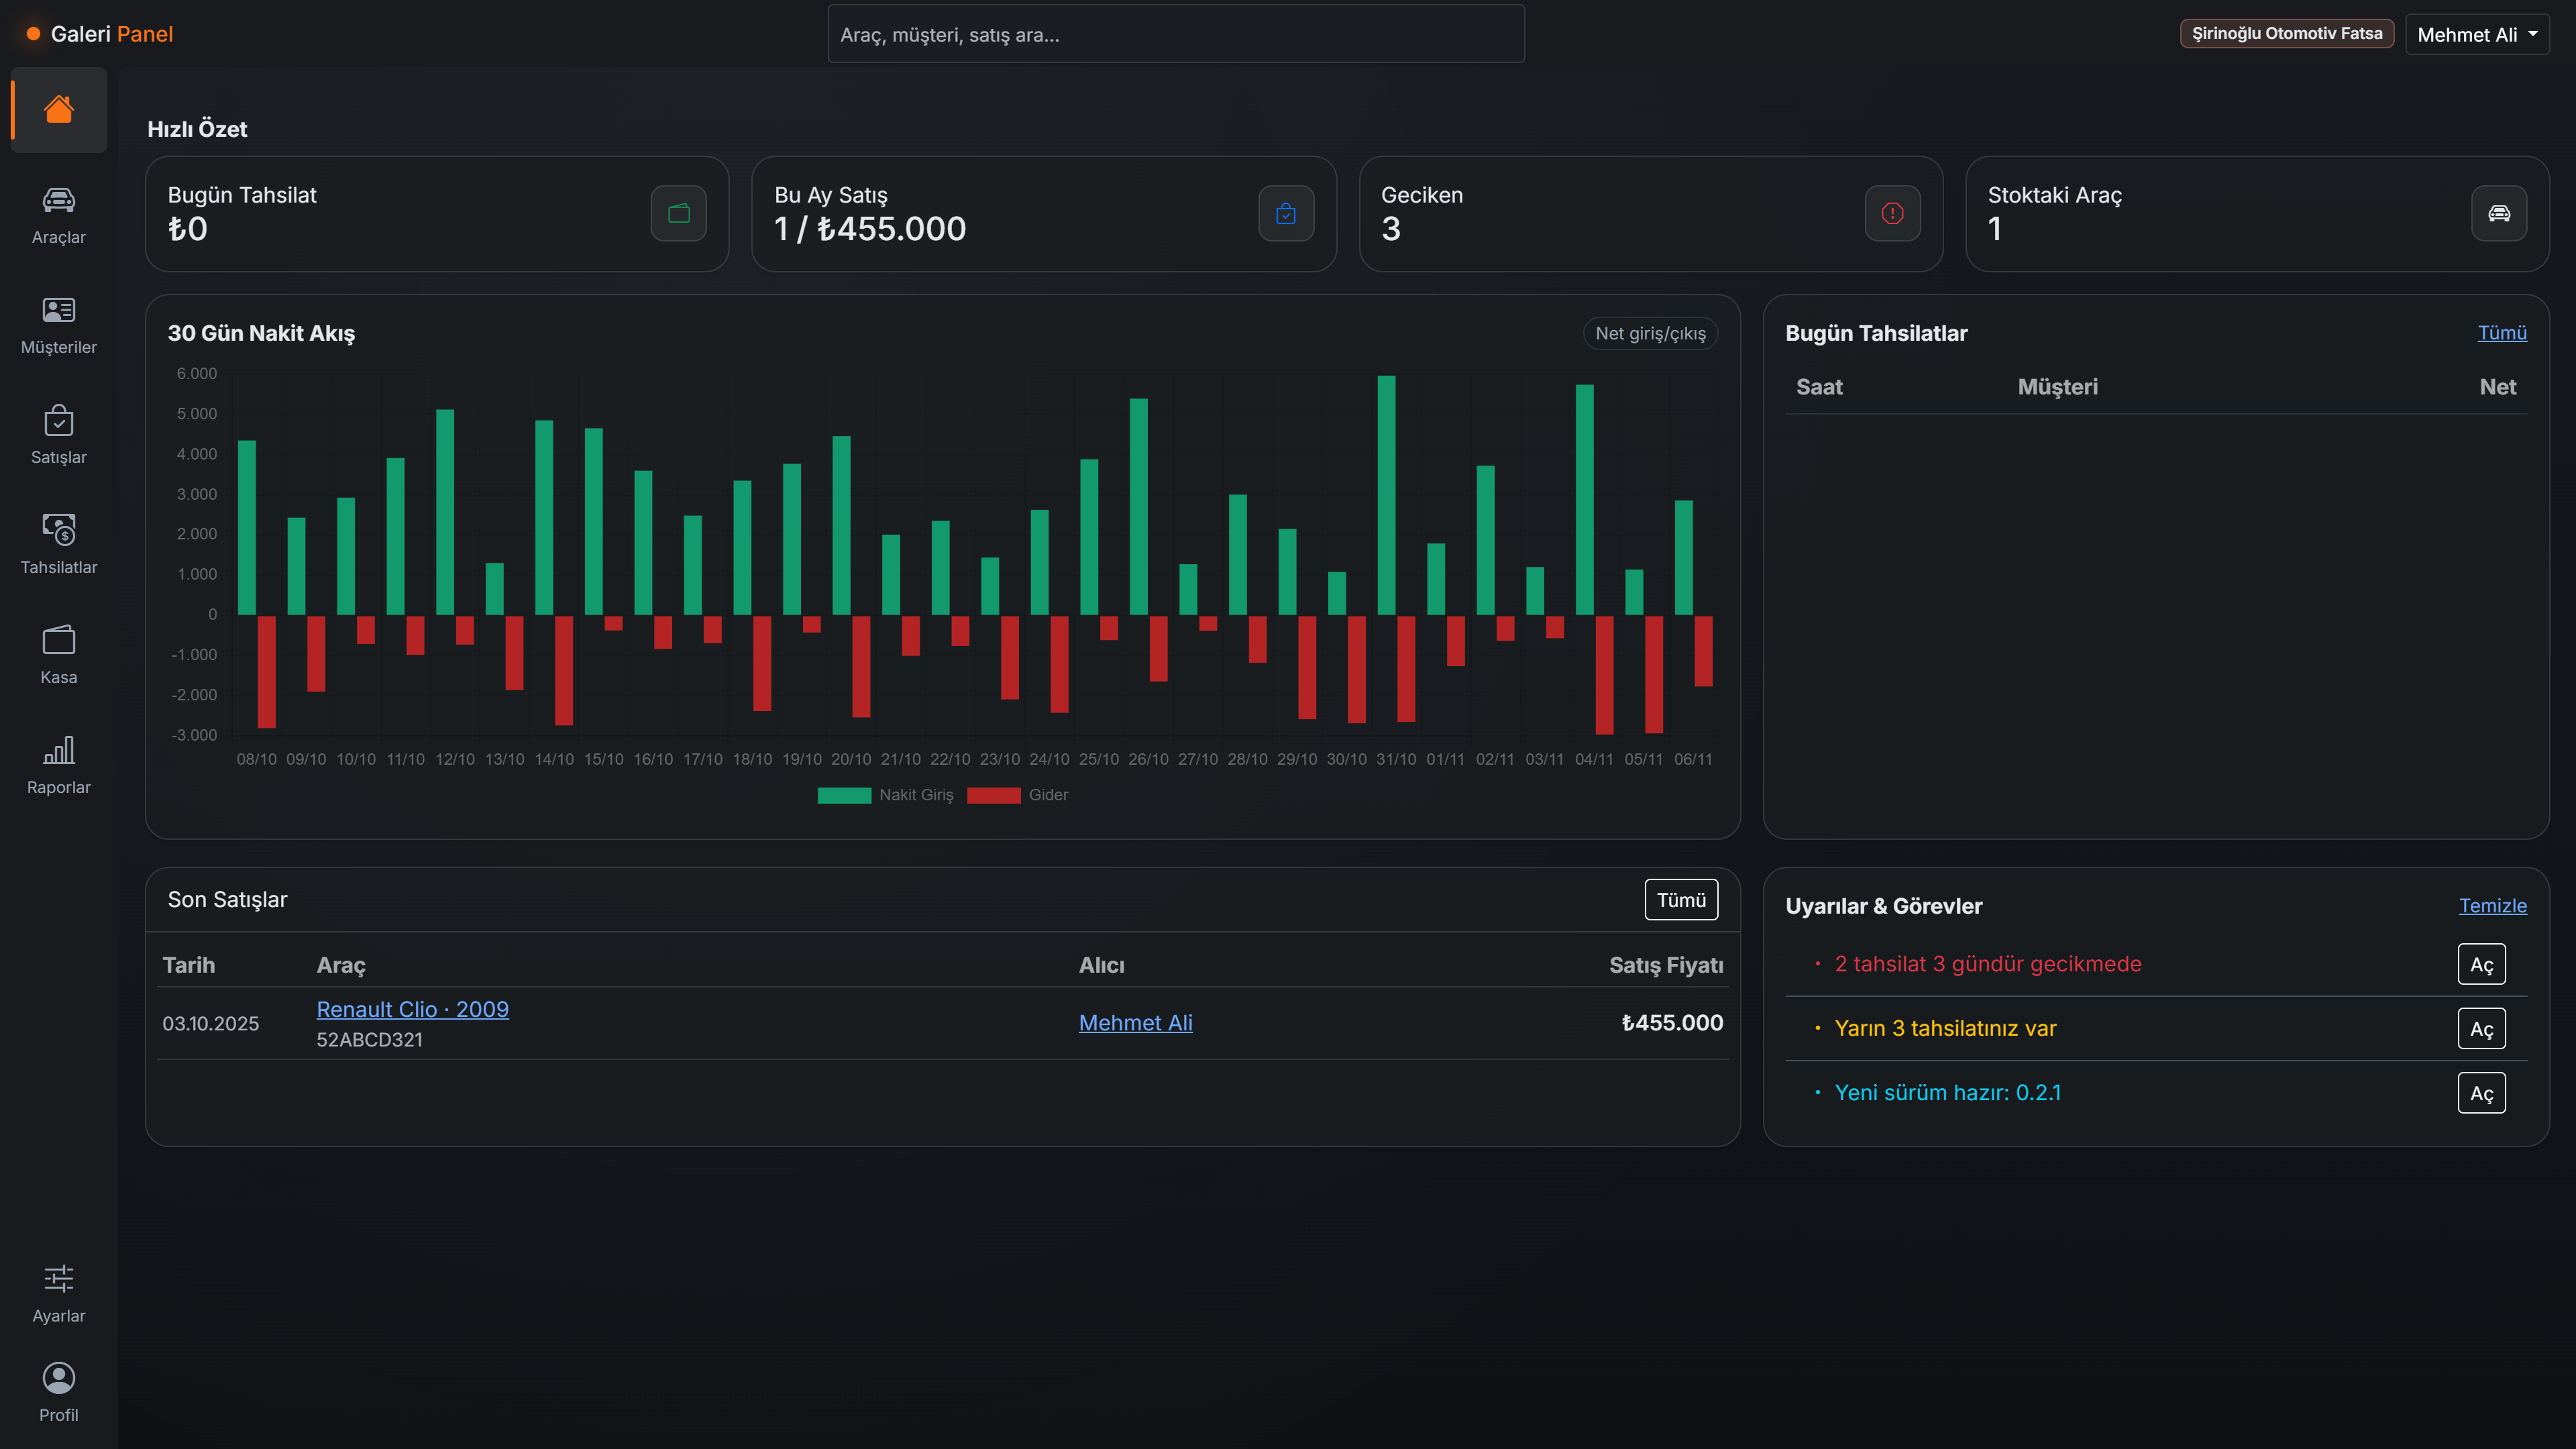Screen dimensions: 2576x1449
Task: Toggle Nakit Giriş legend series
Action: tap(885, 795)
